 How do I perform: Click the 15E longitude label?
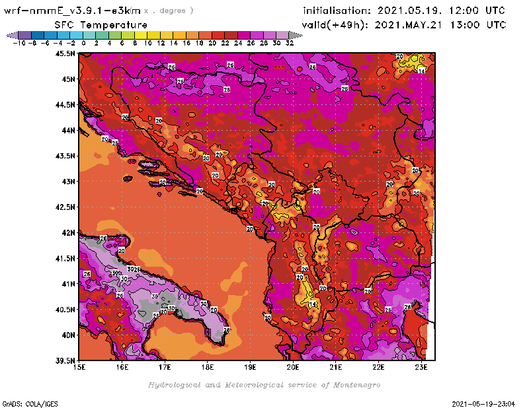79,367
